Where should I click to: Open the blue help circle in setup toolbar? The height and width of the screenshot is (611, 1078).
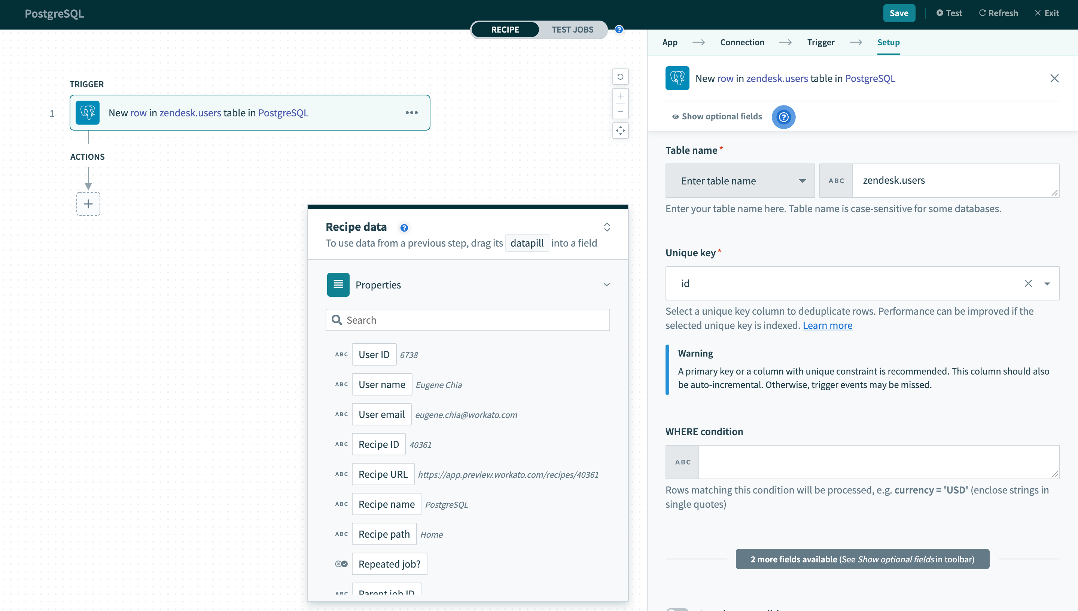783,117
